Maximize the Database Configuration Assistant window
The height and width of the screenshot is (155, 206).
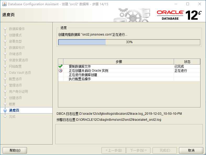click(188, 4)
